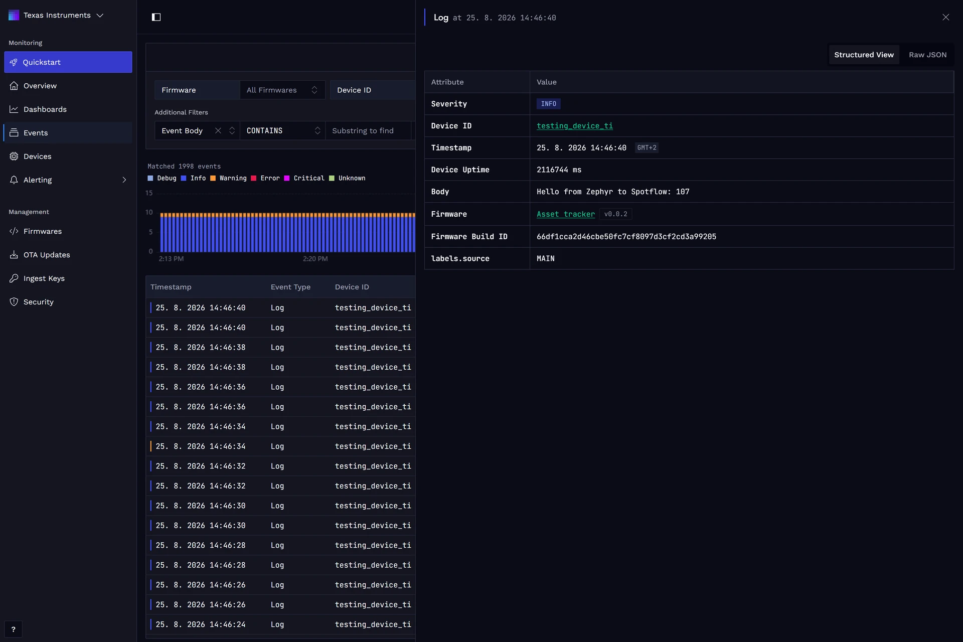963x642 pixels.
Task: Toggle Info legend color swatch
Action: (184, 178)
